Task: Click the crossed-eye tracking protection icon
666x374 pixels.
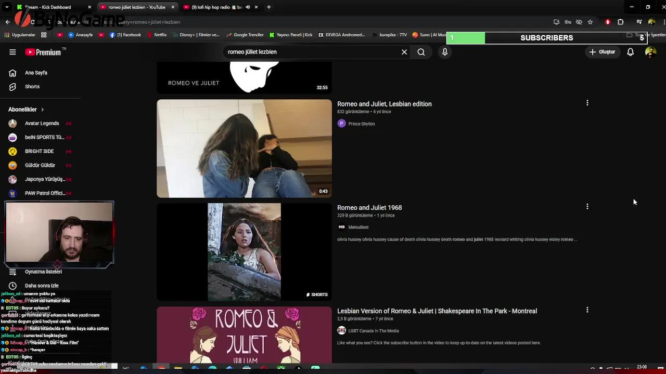Action: click(x=579, y=22)
